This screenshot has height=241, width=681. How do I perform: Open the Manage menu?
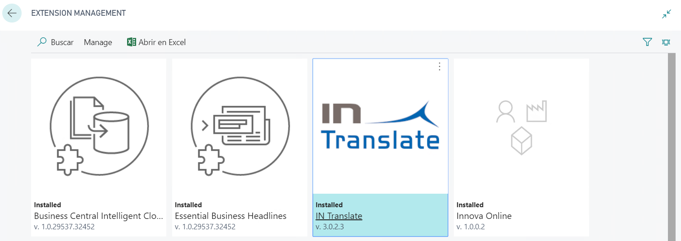pos(98,42)
